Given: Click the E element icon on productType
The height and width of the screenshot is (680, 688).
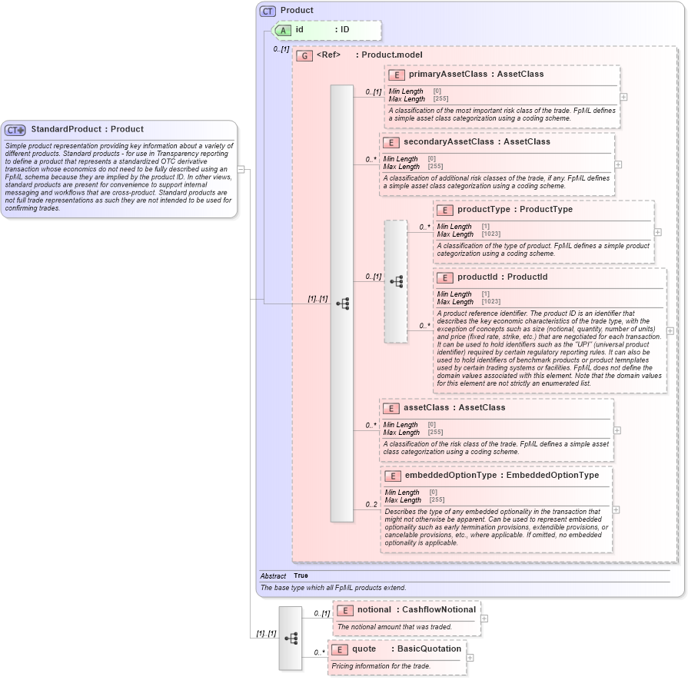Looking at the screenshot, I should pyautogui.click(x=444, y=210).
